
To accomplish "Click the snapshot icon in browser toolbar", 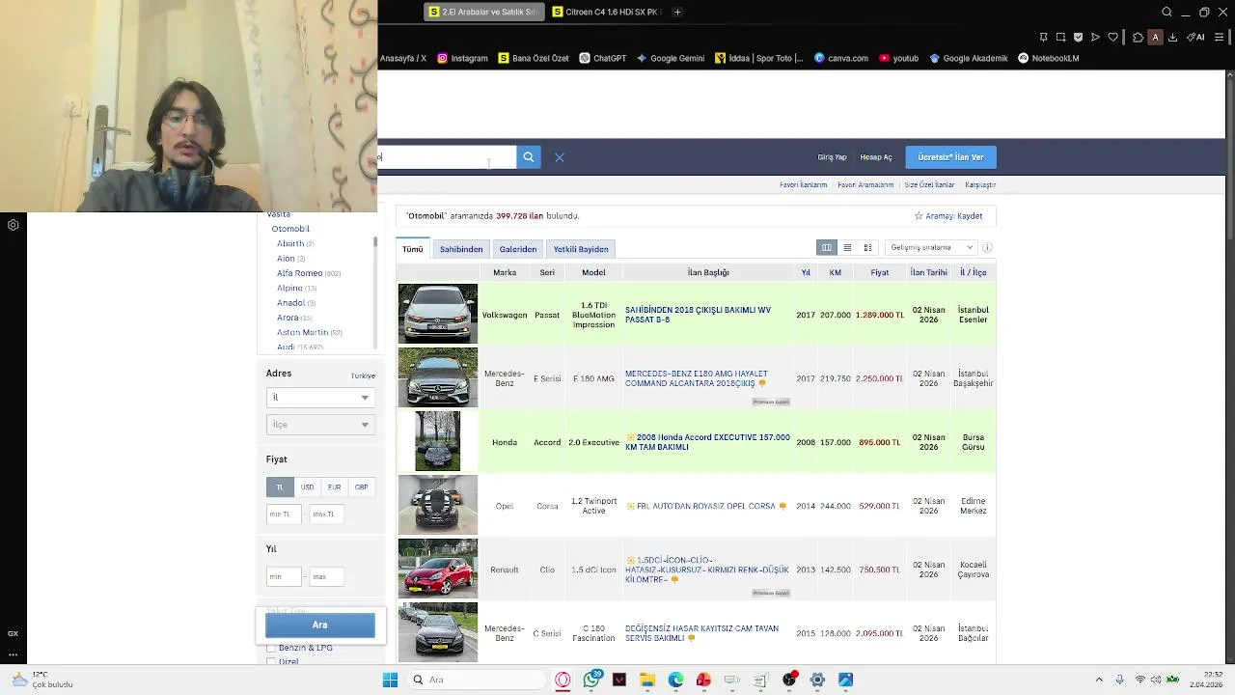I will pos(1060,38).
